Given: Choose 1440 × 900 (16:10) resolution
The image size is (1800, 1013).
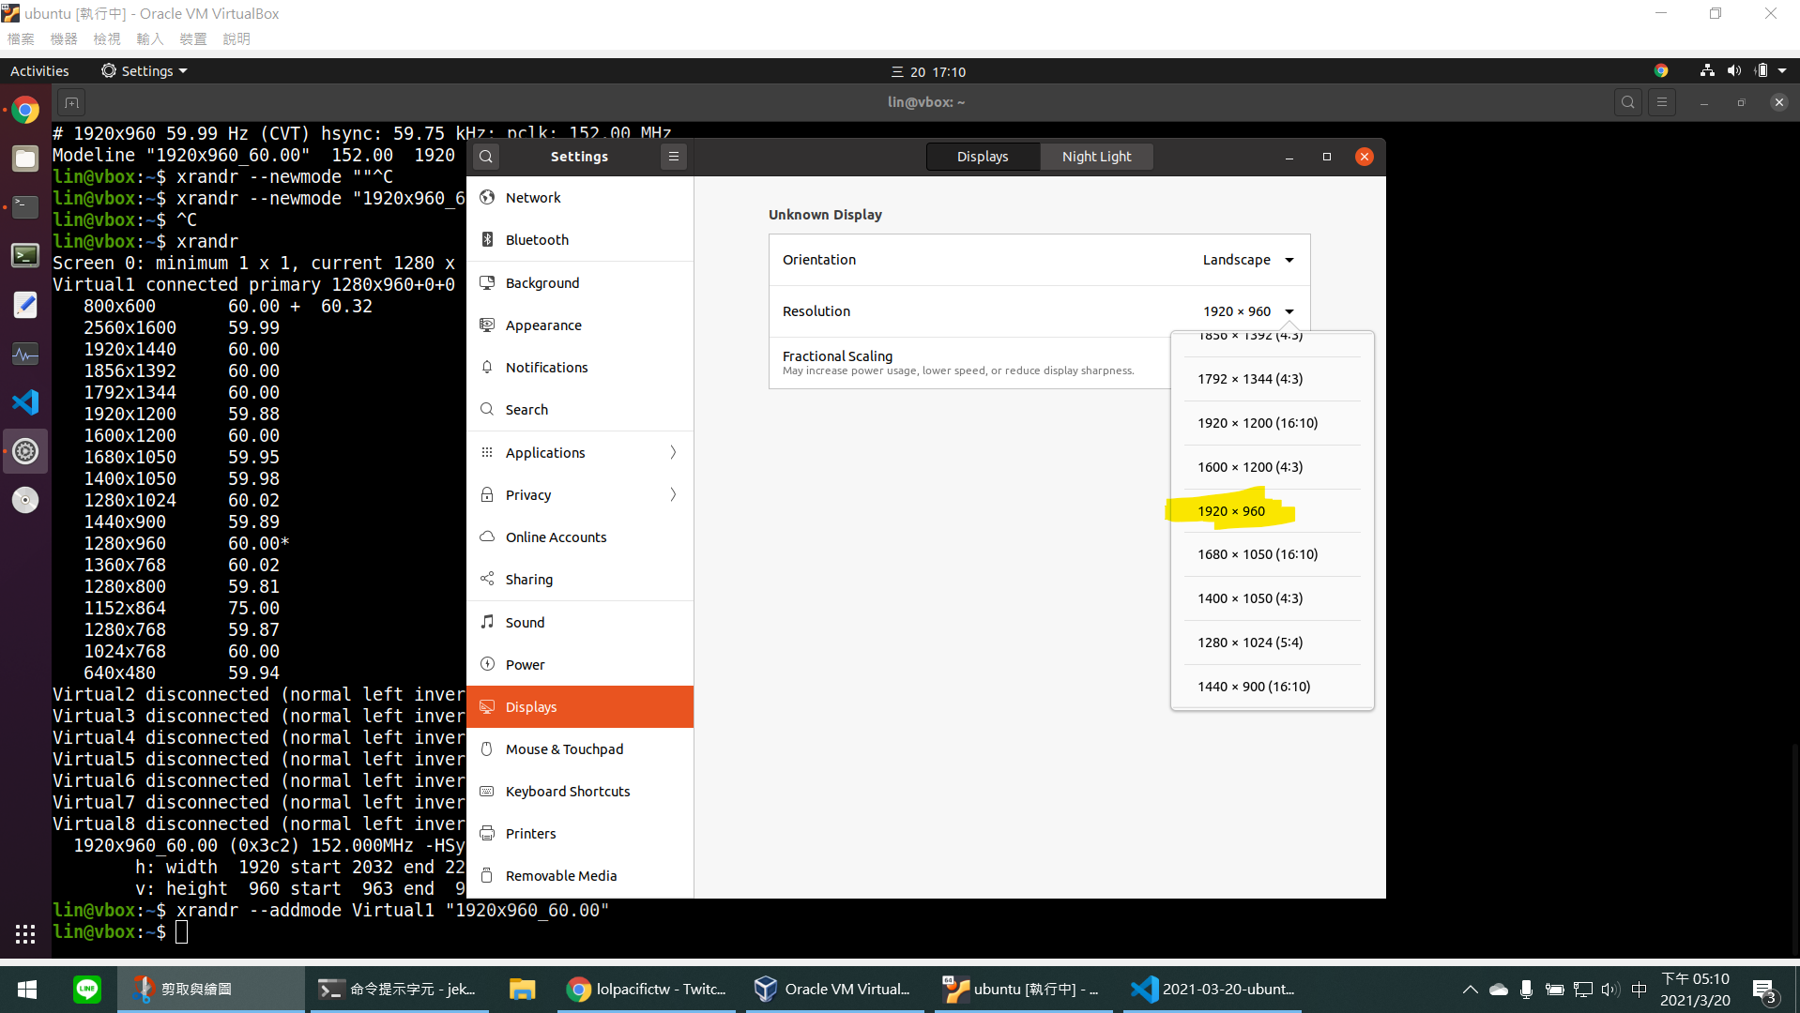Looking at the screenshot, I should pyautogui.click(x=1273, y=687).
